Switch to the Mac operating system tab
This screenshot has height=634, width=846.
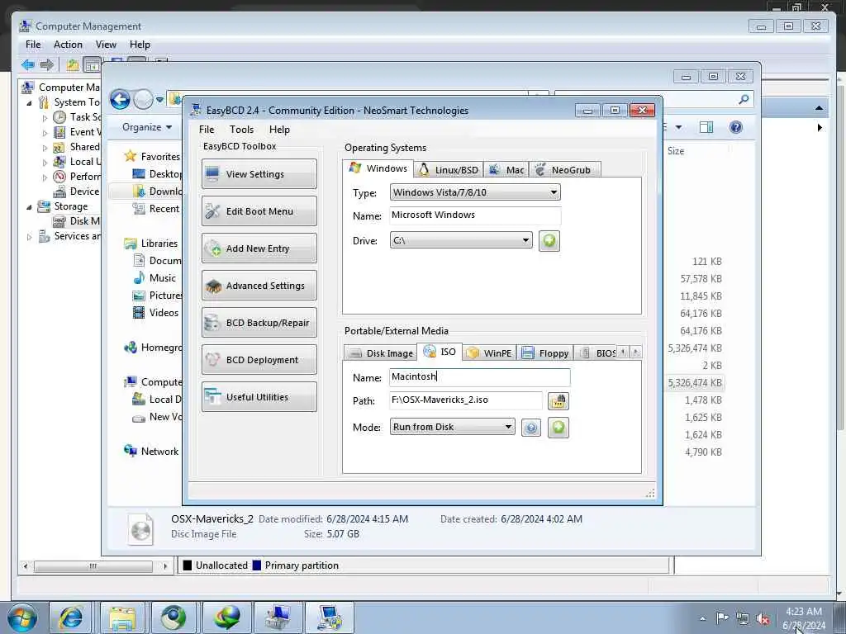[x=506, y=170]
